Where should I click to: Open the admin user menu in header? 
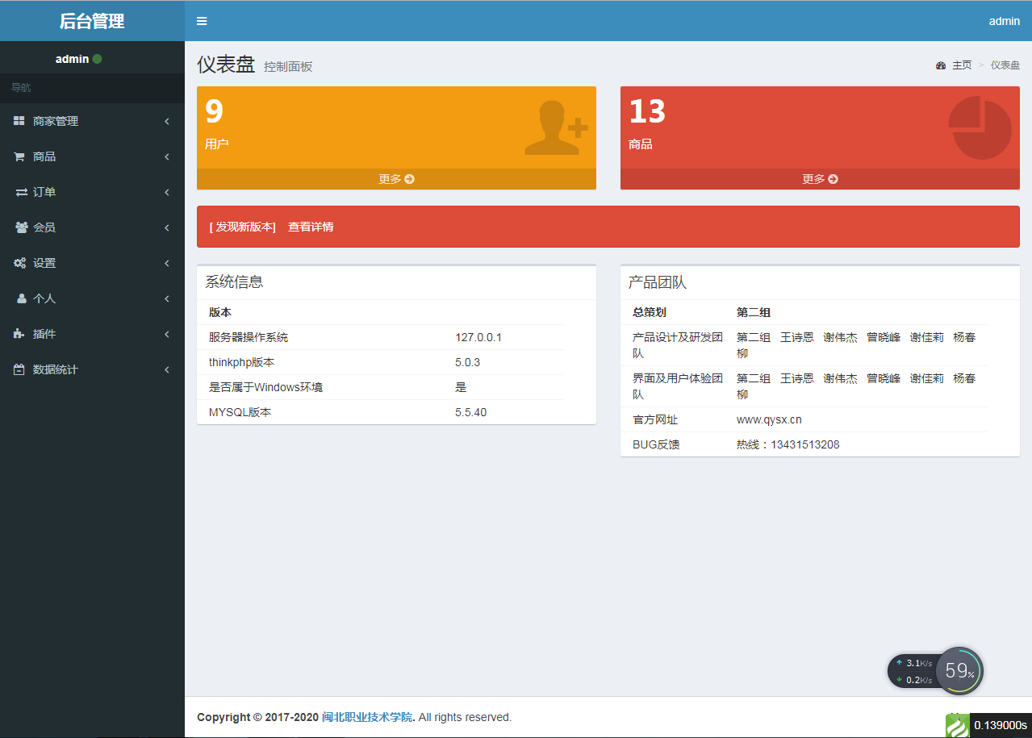click(1004, 21)
